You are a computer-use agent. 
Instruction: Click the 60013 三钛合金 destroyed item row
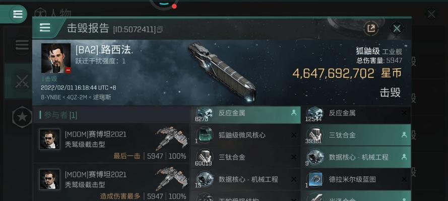[246, 157]
